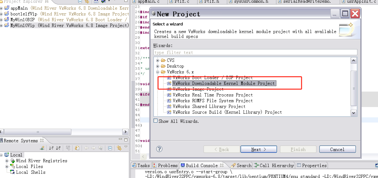Select VxWorks Boot Loader / BSP Project wizard
Image resolution: width=378 pixels, height=178 pixels.
coord(213,78)
